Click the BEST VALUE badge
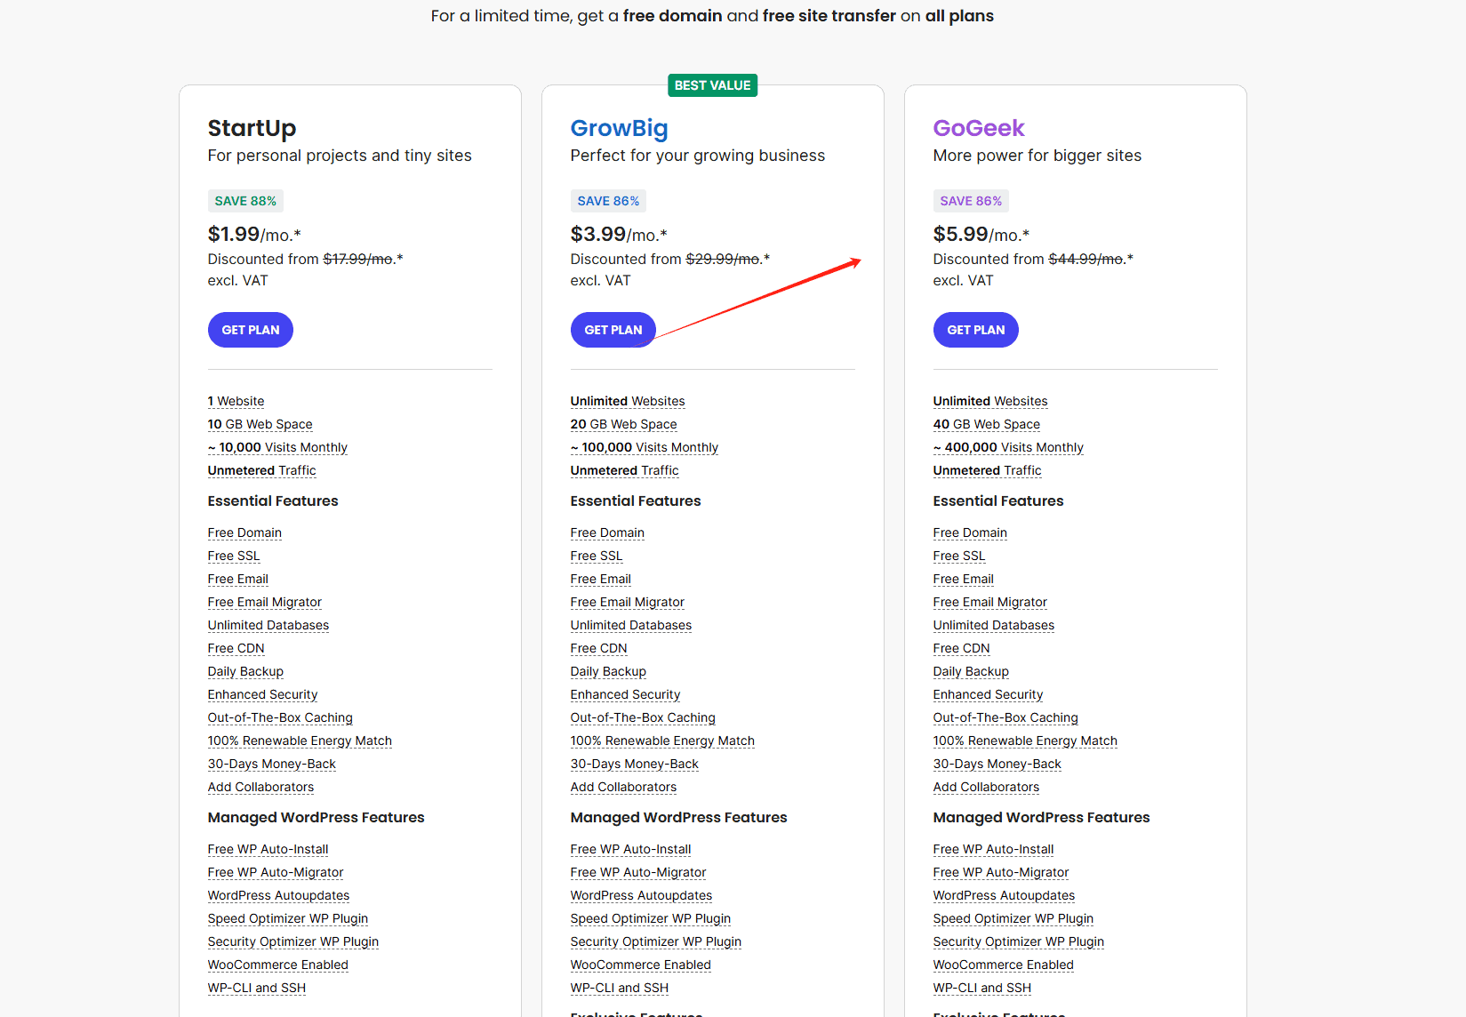The width and height of the screenshot is (1466, 1017). click(713, 85)
